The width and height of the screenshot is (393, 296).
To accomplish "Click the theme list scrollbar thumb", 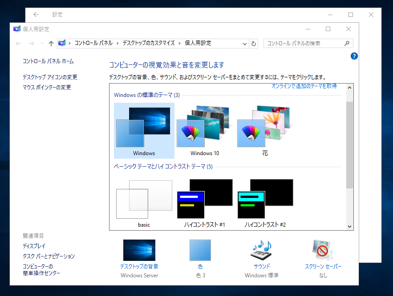I will [x=350, y=145].
